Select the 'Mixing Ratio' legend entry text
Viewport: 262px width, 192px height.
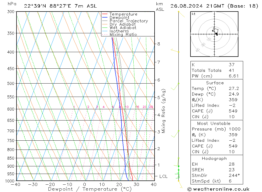point(123,34)
